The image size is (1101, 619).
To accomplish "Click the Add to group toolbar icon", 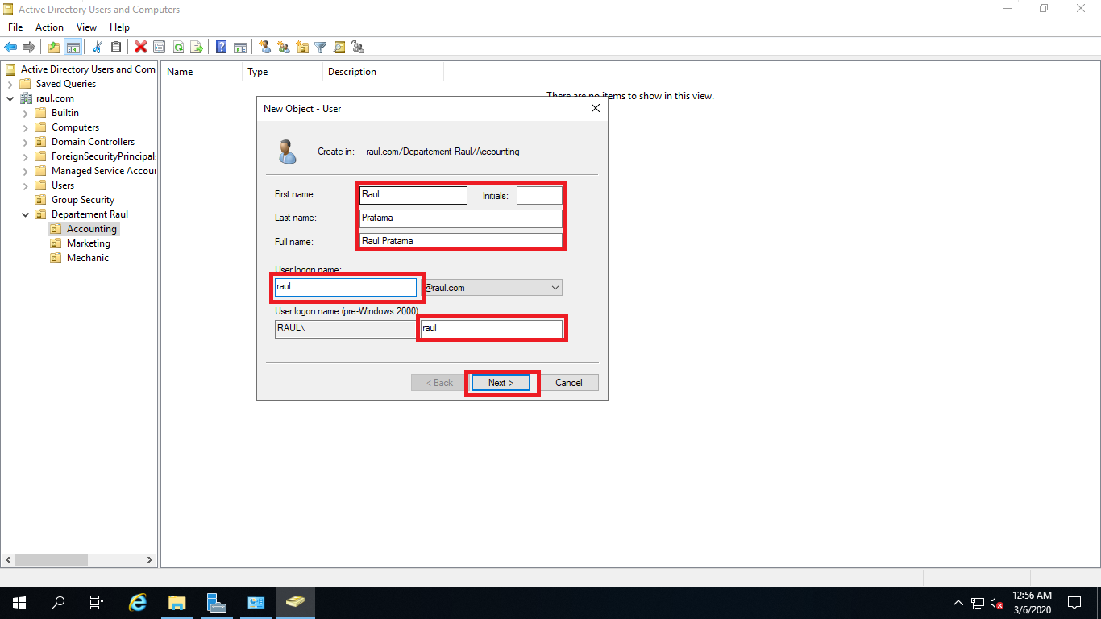I will pyautogui.click(x=358, y=48).
